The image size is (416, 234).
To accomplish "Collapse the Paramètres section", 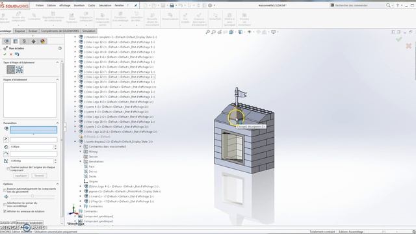I will 57,123.
